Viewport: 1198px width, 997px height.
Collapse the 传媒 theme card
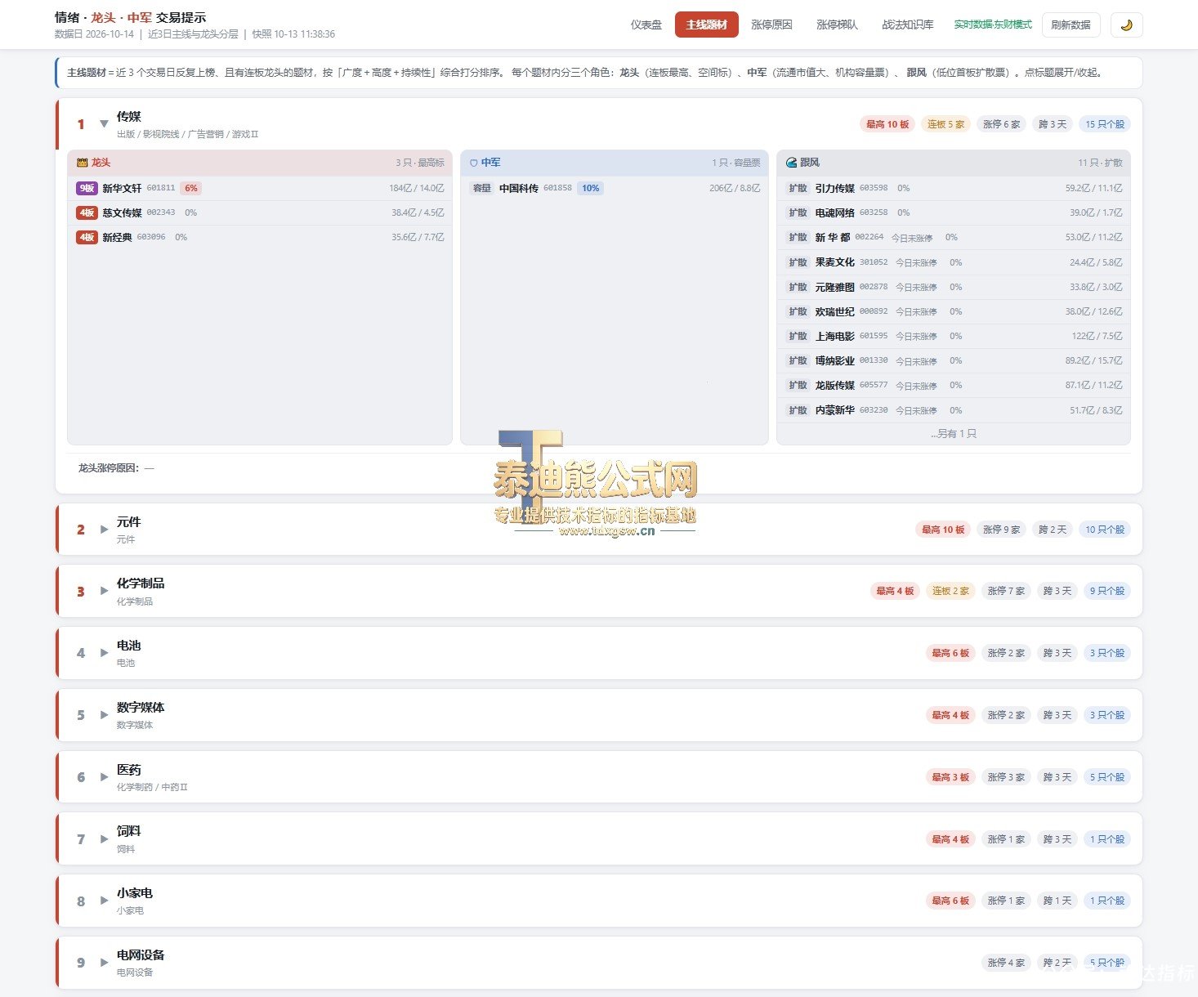tap(104, 124)
